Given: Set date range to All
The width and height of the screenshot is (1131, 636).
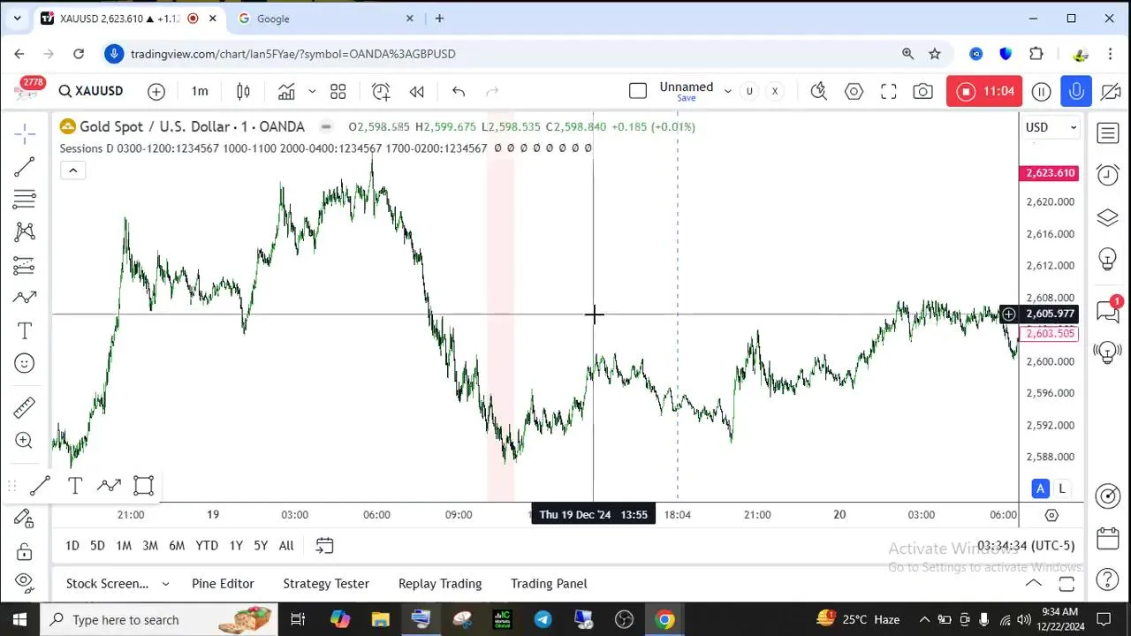Looking at the screenshot, I should (286, 546).
